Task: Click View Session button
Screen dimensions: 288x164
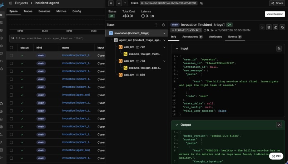Action: point(275,14)
